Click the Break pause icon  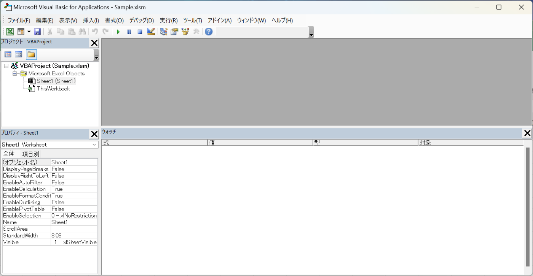(129, 32)
